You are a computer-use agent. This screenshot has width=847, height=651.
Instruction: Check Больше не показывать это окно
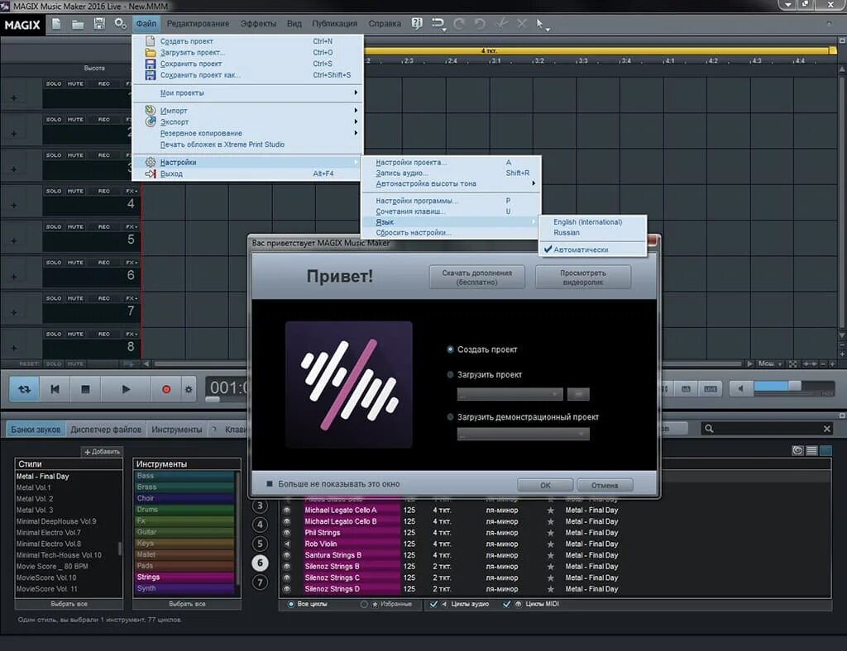click(269, 484)
